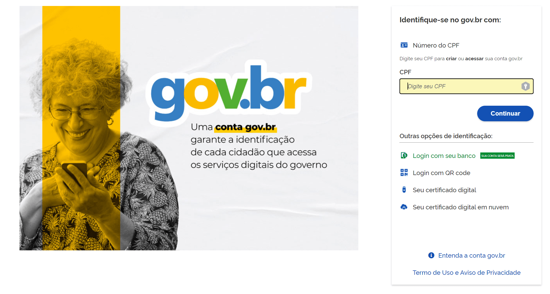The height and width of the screenshot is (294, 550).
Task: Choose Login com QR code
Action: pyautogui.click(x=441, y=173)
